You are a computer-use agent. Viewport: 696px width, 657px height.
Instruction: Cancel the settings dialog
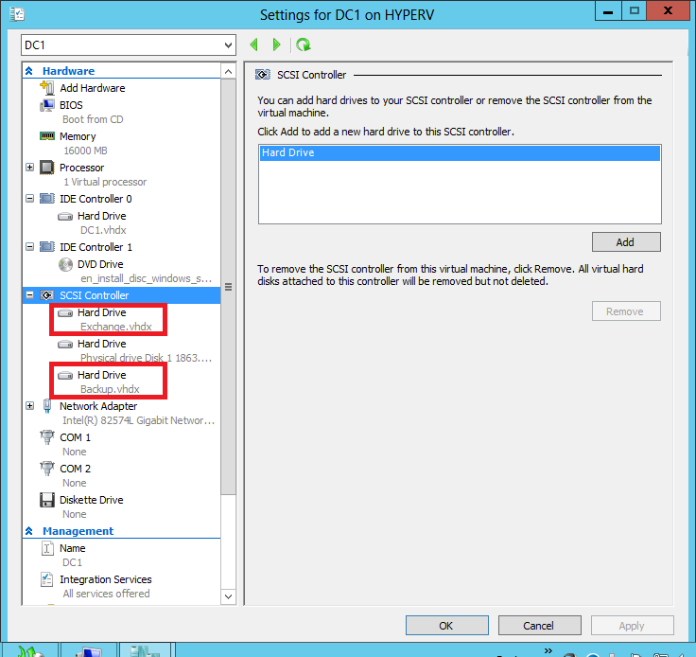pos(539,626)
